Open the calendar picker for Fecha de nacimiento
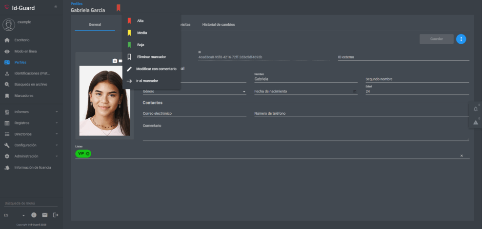Viewport: 482px width, 229px height. tap(355, 91)
